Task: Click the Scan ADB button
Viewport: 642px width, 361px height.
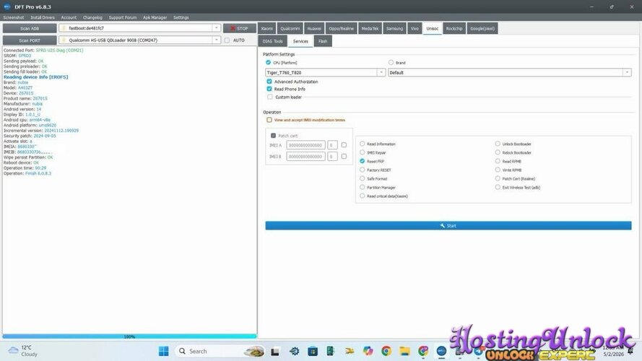Action: 30,28
